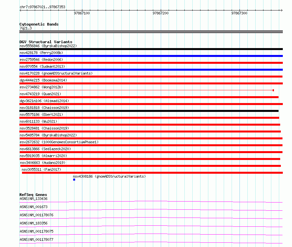Select the Cytogenetic Bands track heading
292x247 pixels.
click(x=39, y=24)
